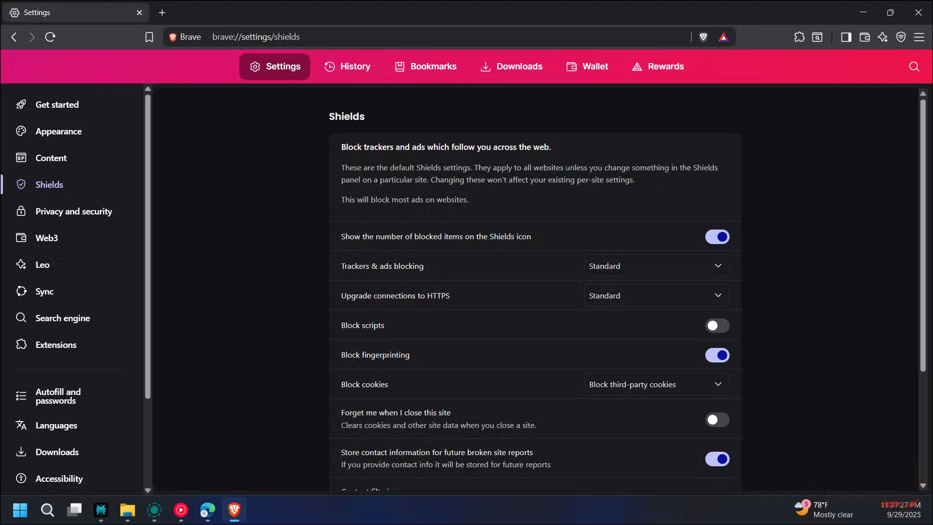
Task: Open the Brave Shields lion icon
Action: point(703,37)
